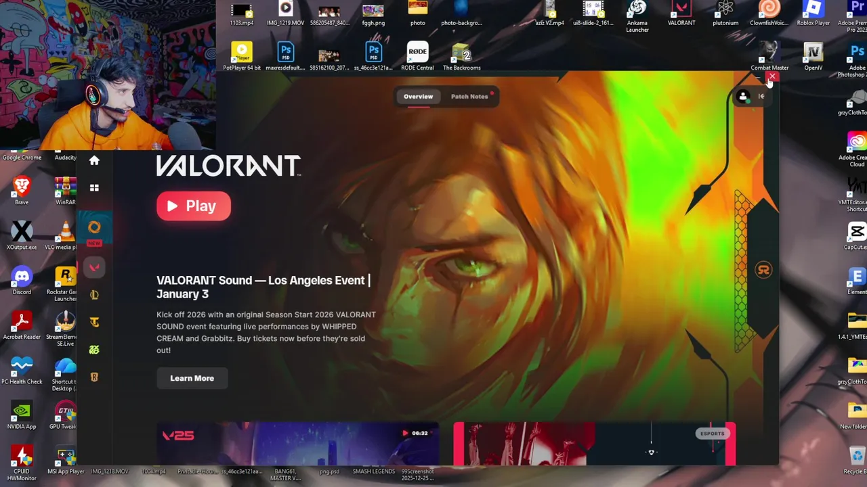The image size is (867, 487).
Task: Open OpenIV desktop shortcut
Action: pos(813,56)
